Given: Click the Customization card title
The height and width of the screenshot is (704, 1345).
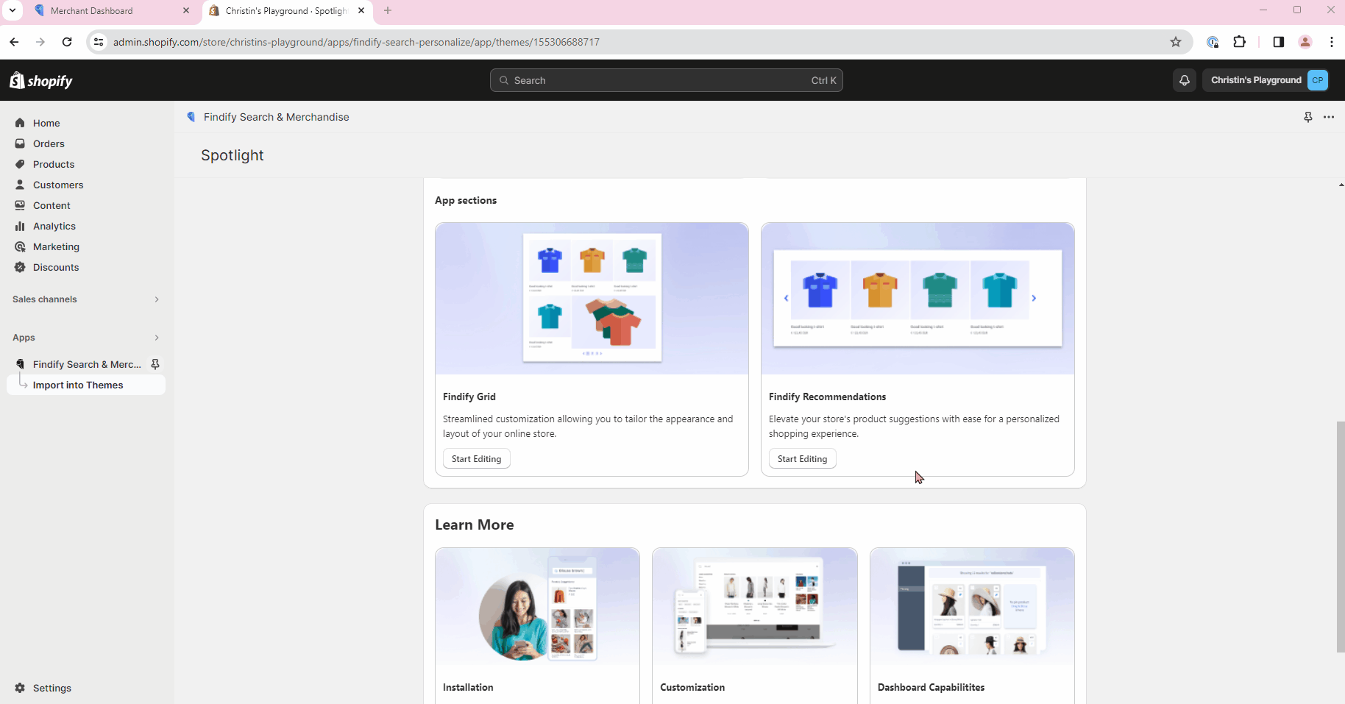Looking at the screenshot, I should coord(692,687).
